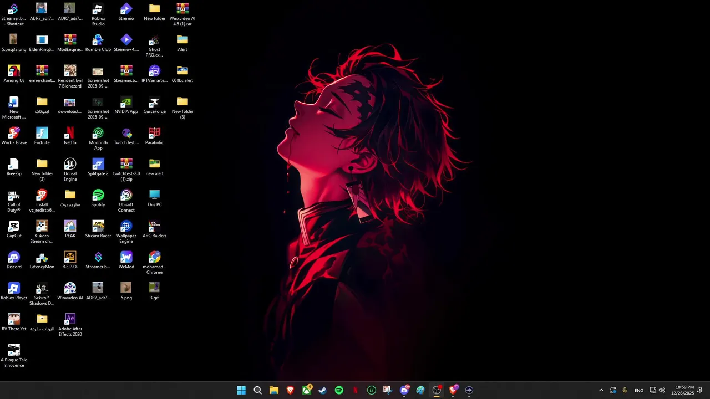Select the Parabolic desktop icon
The width and height of the screenshot is (710, 399).
pyautogui.click(x=154, y=136)
